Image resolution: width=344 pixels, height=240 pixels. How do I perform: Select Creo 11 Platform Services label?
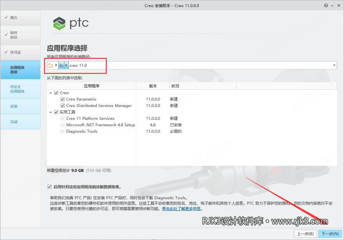[90, 119]
